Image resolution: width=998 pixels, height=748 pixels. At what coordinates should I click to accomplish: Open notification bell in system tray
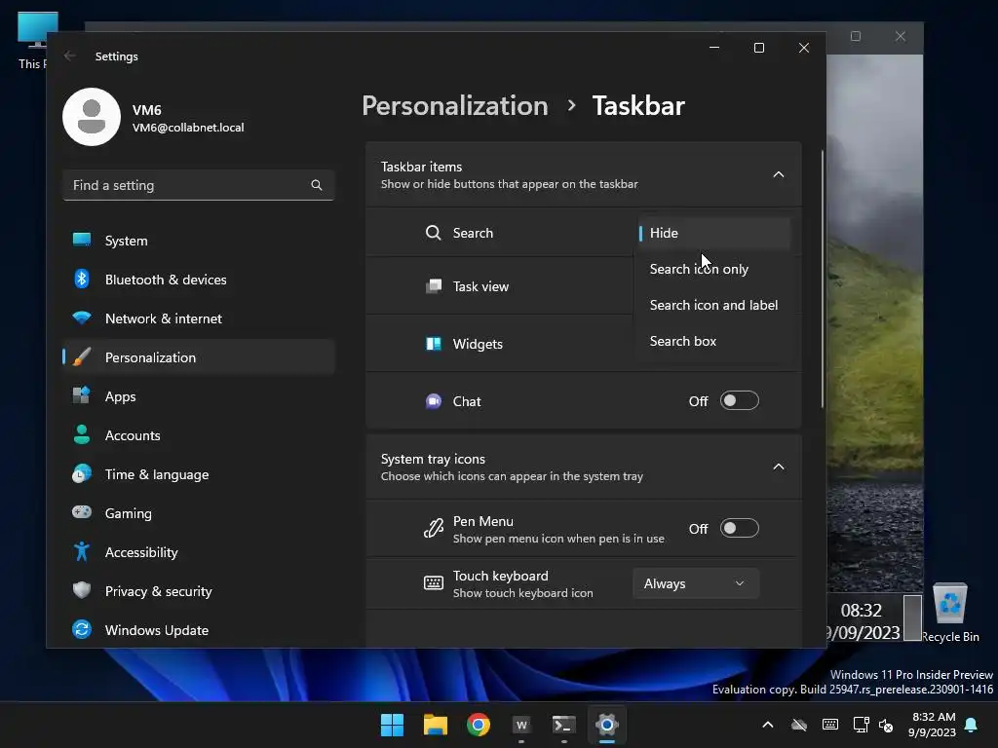972,725
